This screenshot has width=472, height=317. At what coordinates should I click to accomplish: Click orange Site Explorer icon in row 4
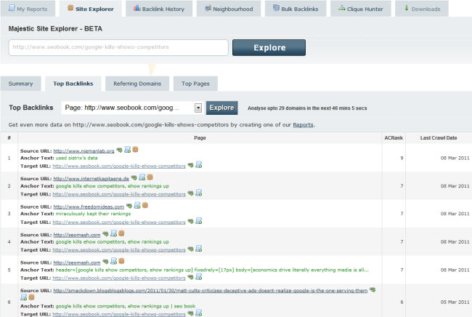(121, 233)
